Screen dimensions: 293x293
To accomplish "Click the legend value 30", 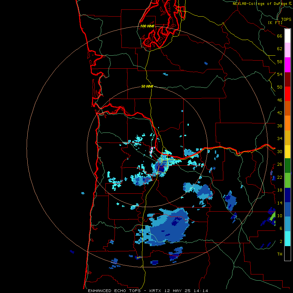I will tap(280, 151).
